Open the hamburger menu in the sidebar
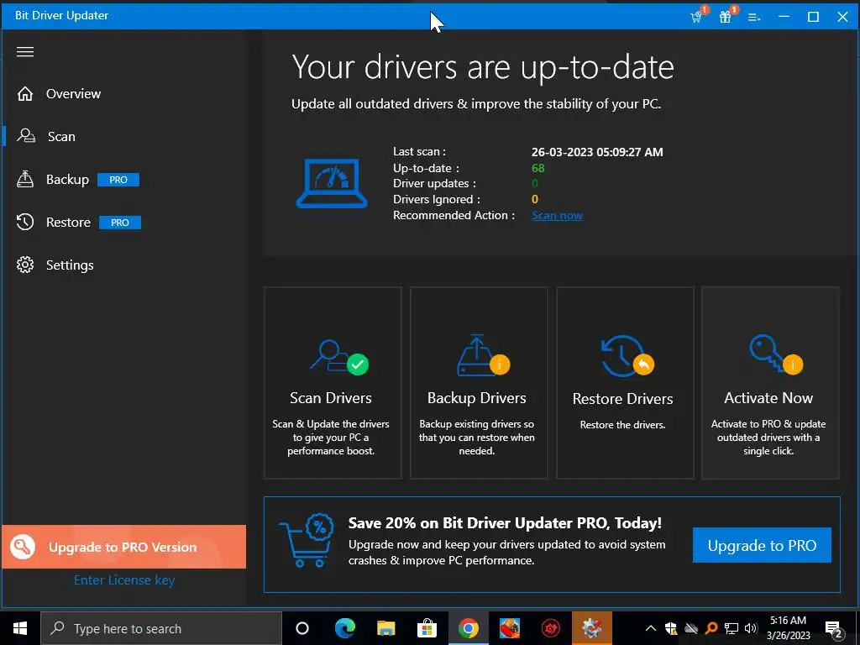 click(x=25, y=51)
